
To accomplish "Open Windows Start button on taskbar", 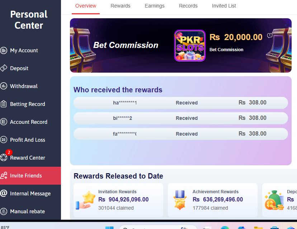I will (x=109, y=228).
